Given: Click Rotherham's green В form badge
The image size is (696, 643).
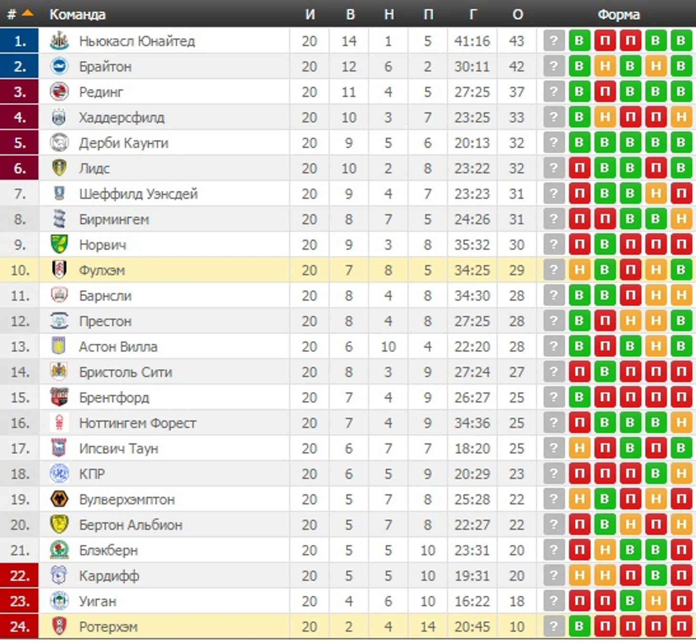Looking at the screenshot, I should coord(579,626).
